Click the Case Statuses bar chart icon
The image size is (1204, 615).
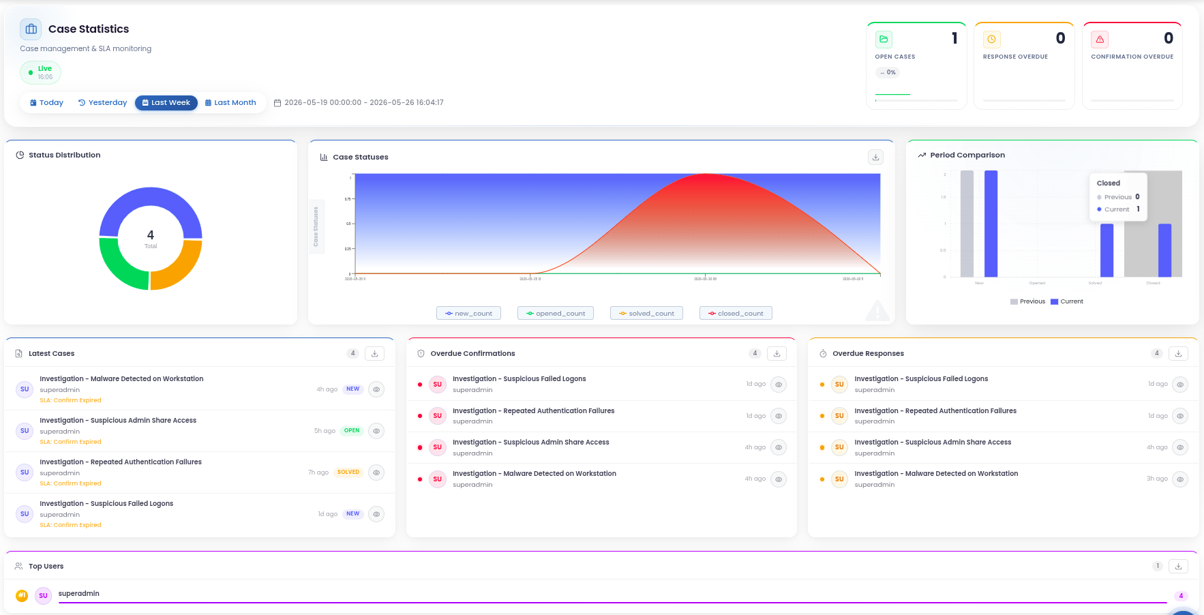pyautogui.click(x=324, y=157)
